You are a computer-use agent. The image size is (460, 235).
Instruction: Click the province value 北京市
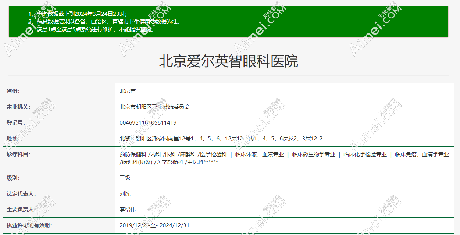(128, 91)
